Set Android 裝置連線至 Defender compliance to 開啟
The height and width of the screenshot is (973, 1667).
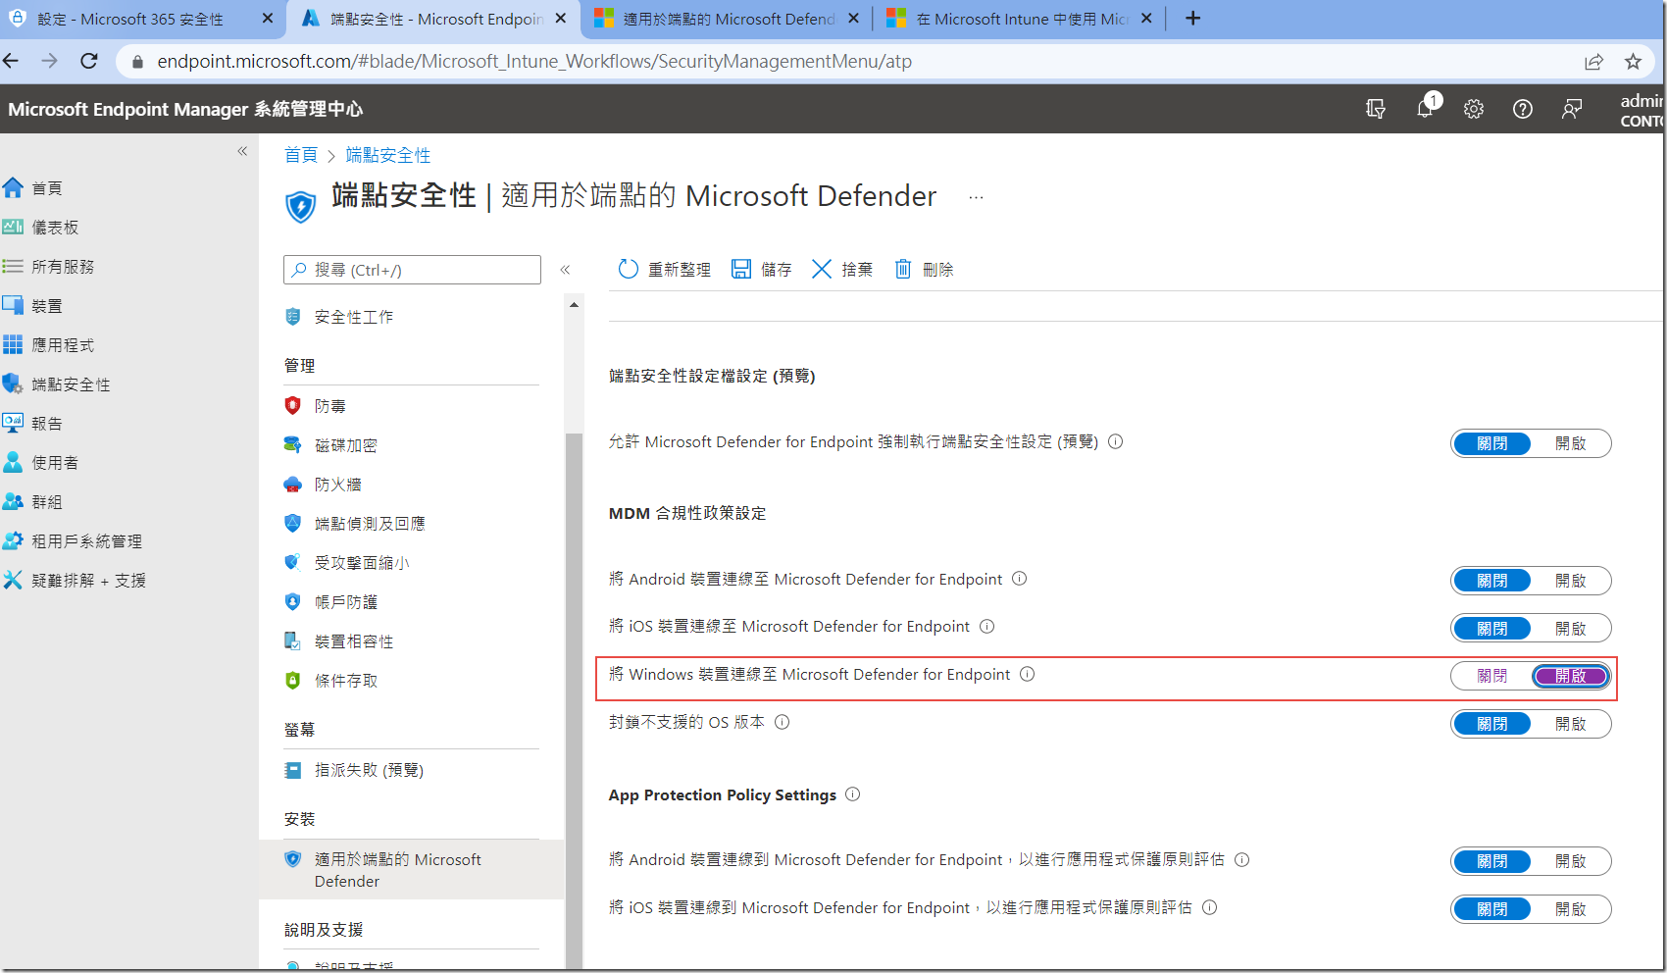[1571, 581]
